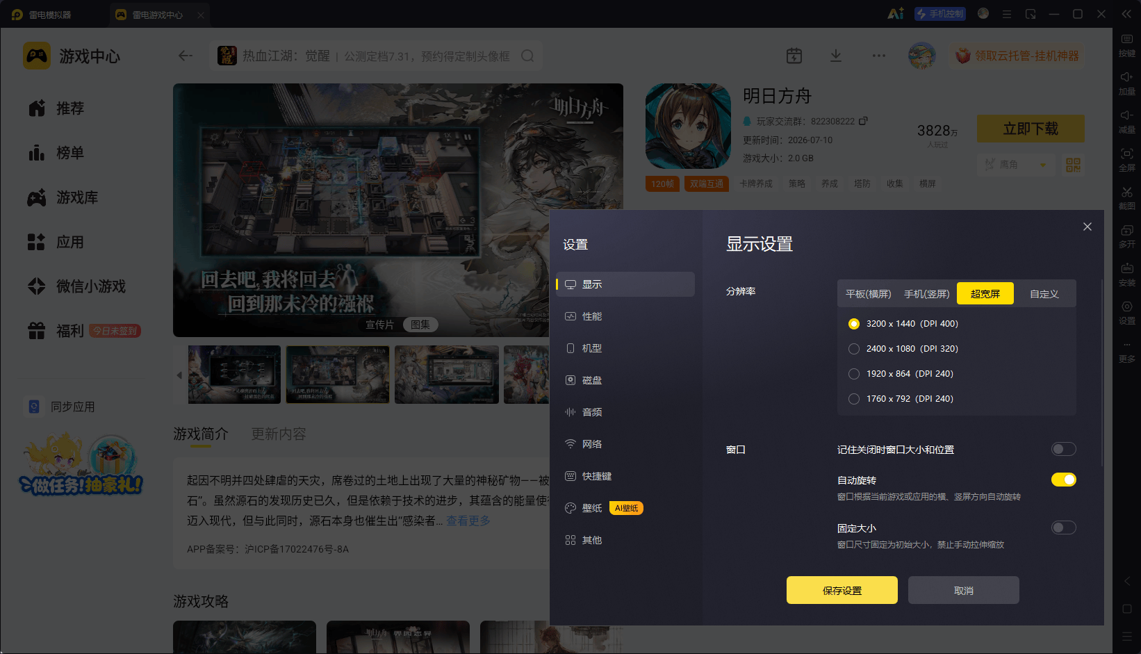Open 壁纸 settings category
The image size is (1141, 654).
625,508
